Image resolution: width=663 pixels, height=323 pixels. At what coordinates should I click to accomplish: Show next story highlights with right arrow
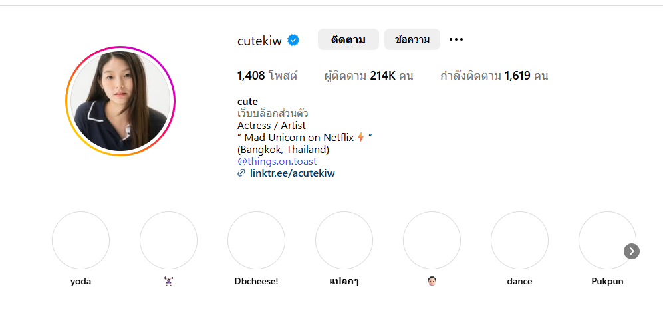(x=631, y=251)
